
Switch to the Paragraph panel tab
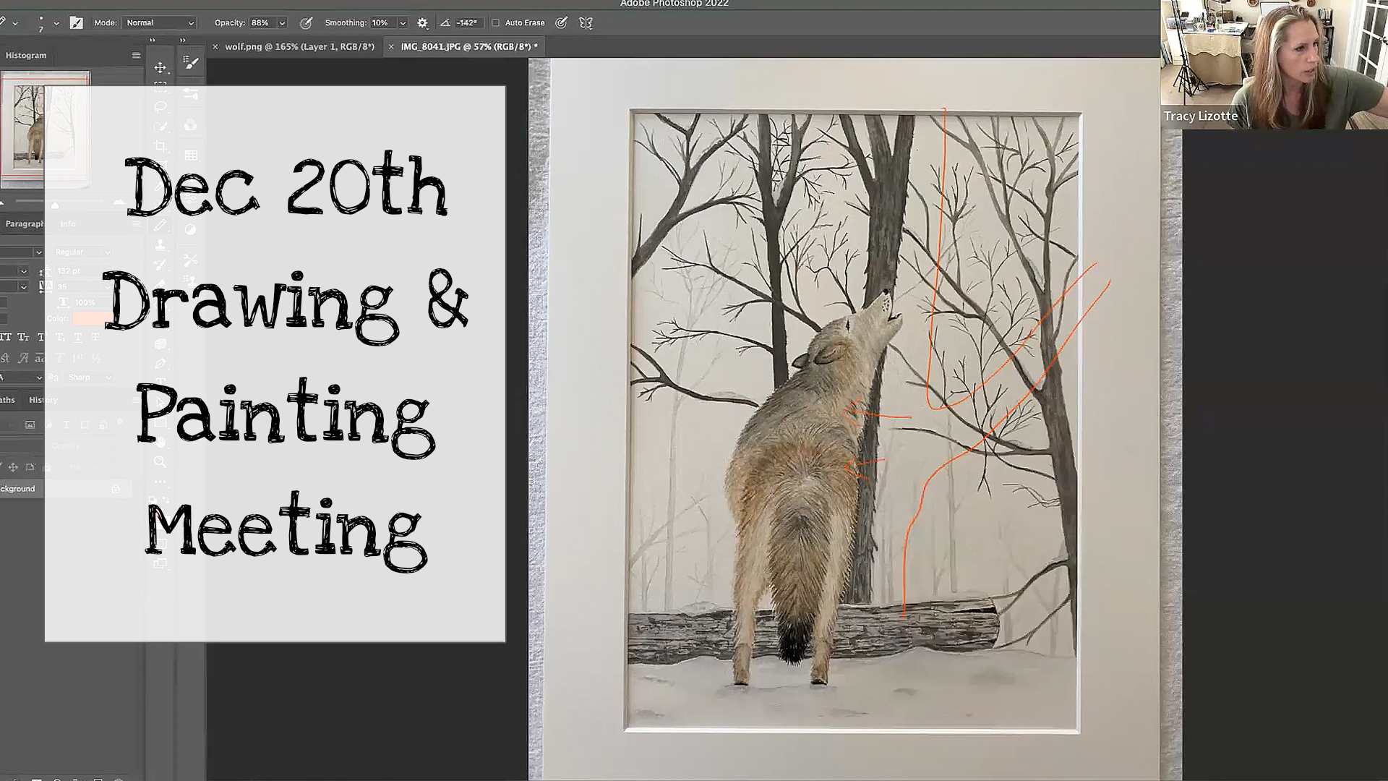[24, 223]
